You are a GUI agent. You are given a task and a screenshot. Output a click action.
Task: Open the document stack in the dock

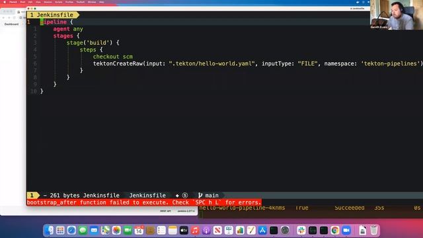coord(363,231)
